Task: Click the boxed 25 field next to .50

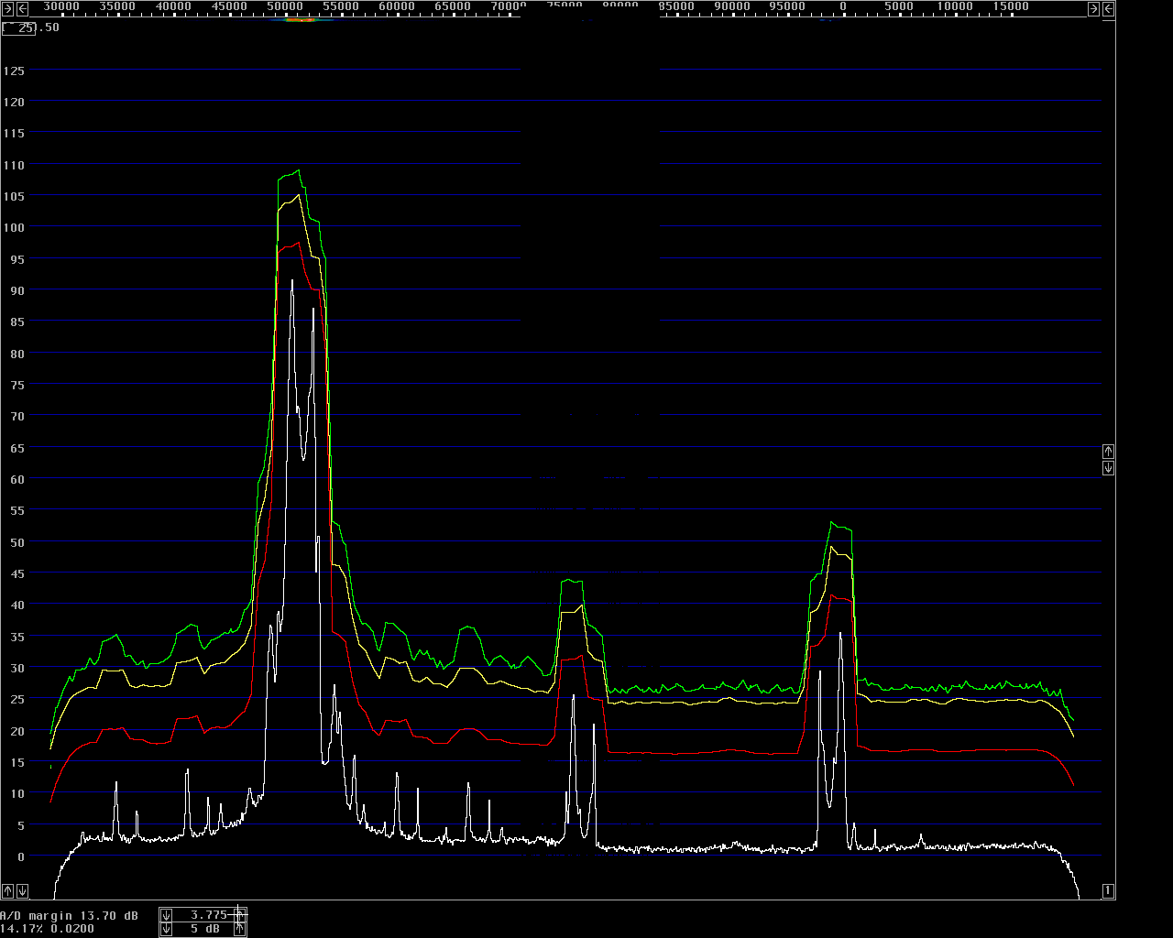Action: click(x=18, y=27)
